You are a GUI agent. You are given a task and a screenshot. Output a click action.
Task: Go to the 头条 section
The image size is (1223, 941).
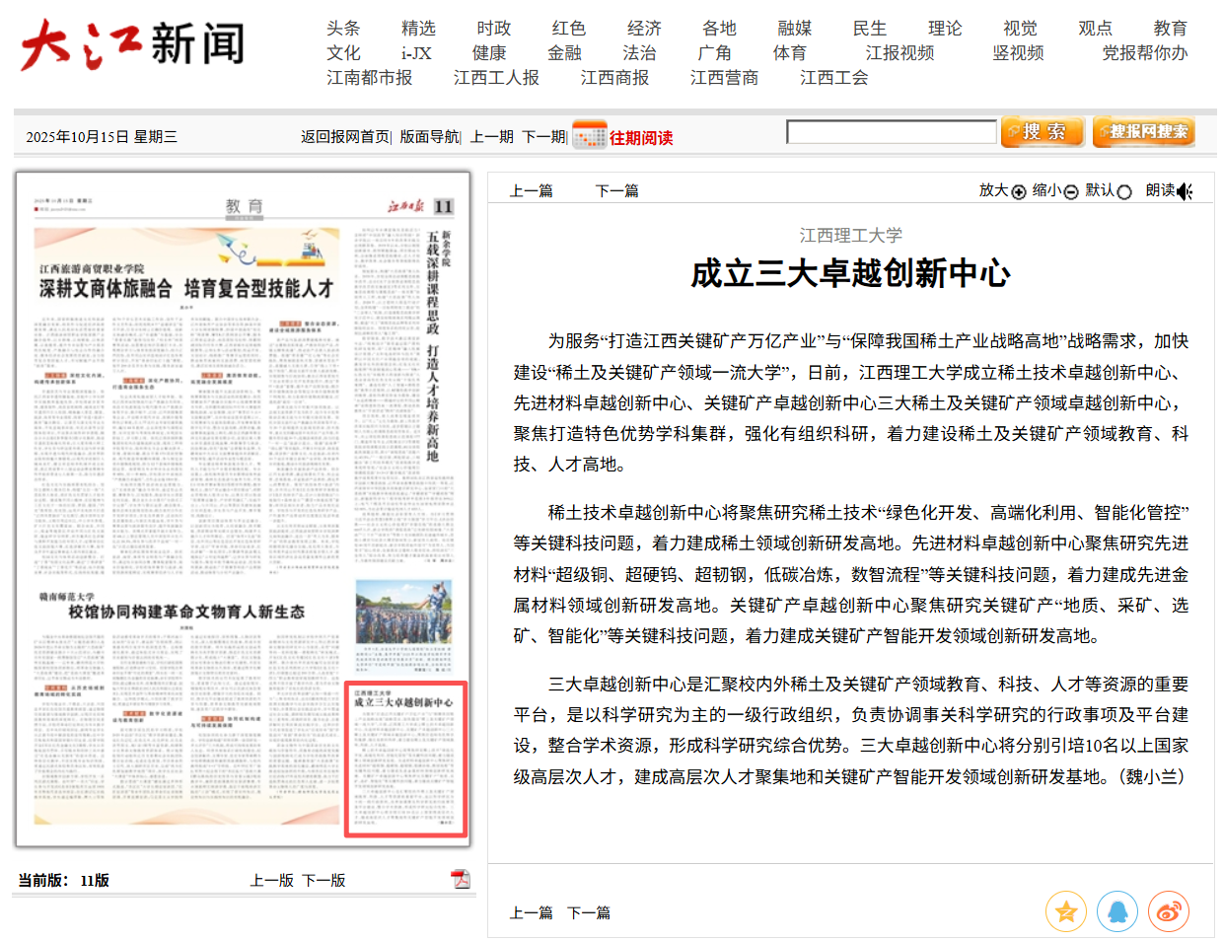point(343,29)
